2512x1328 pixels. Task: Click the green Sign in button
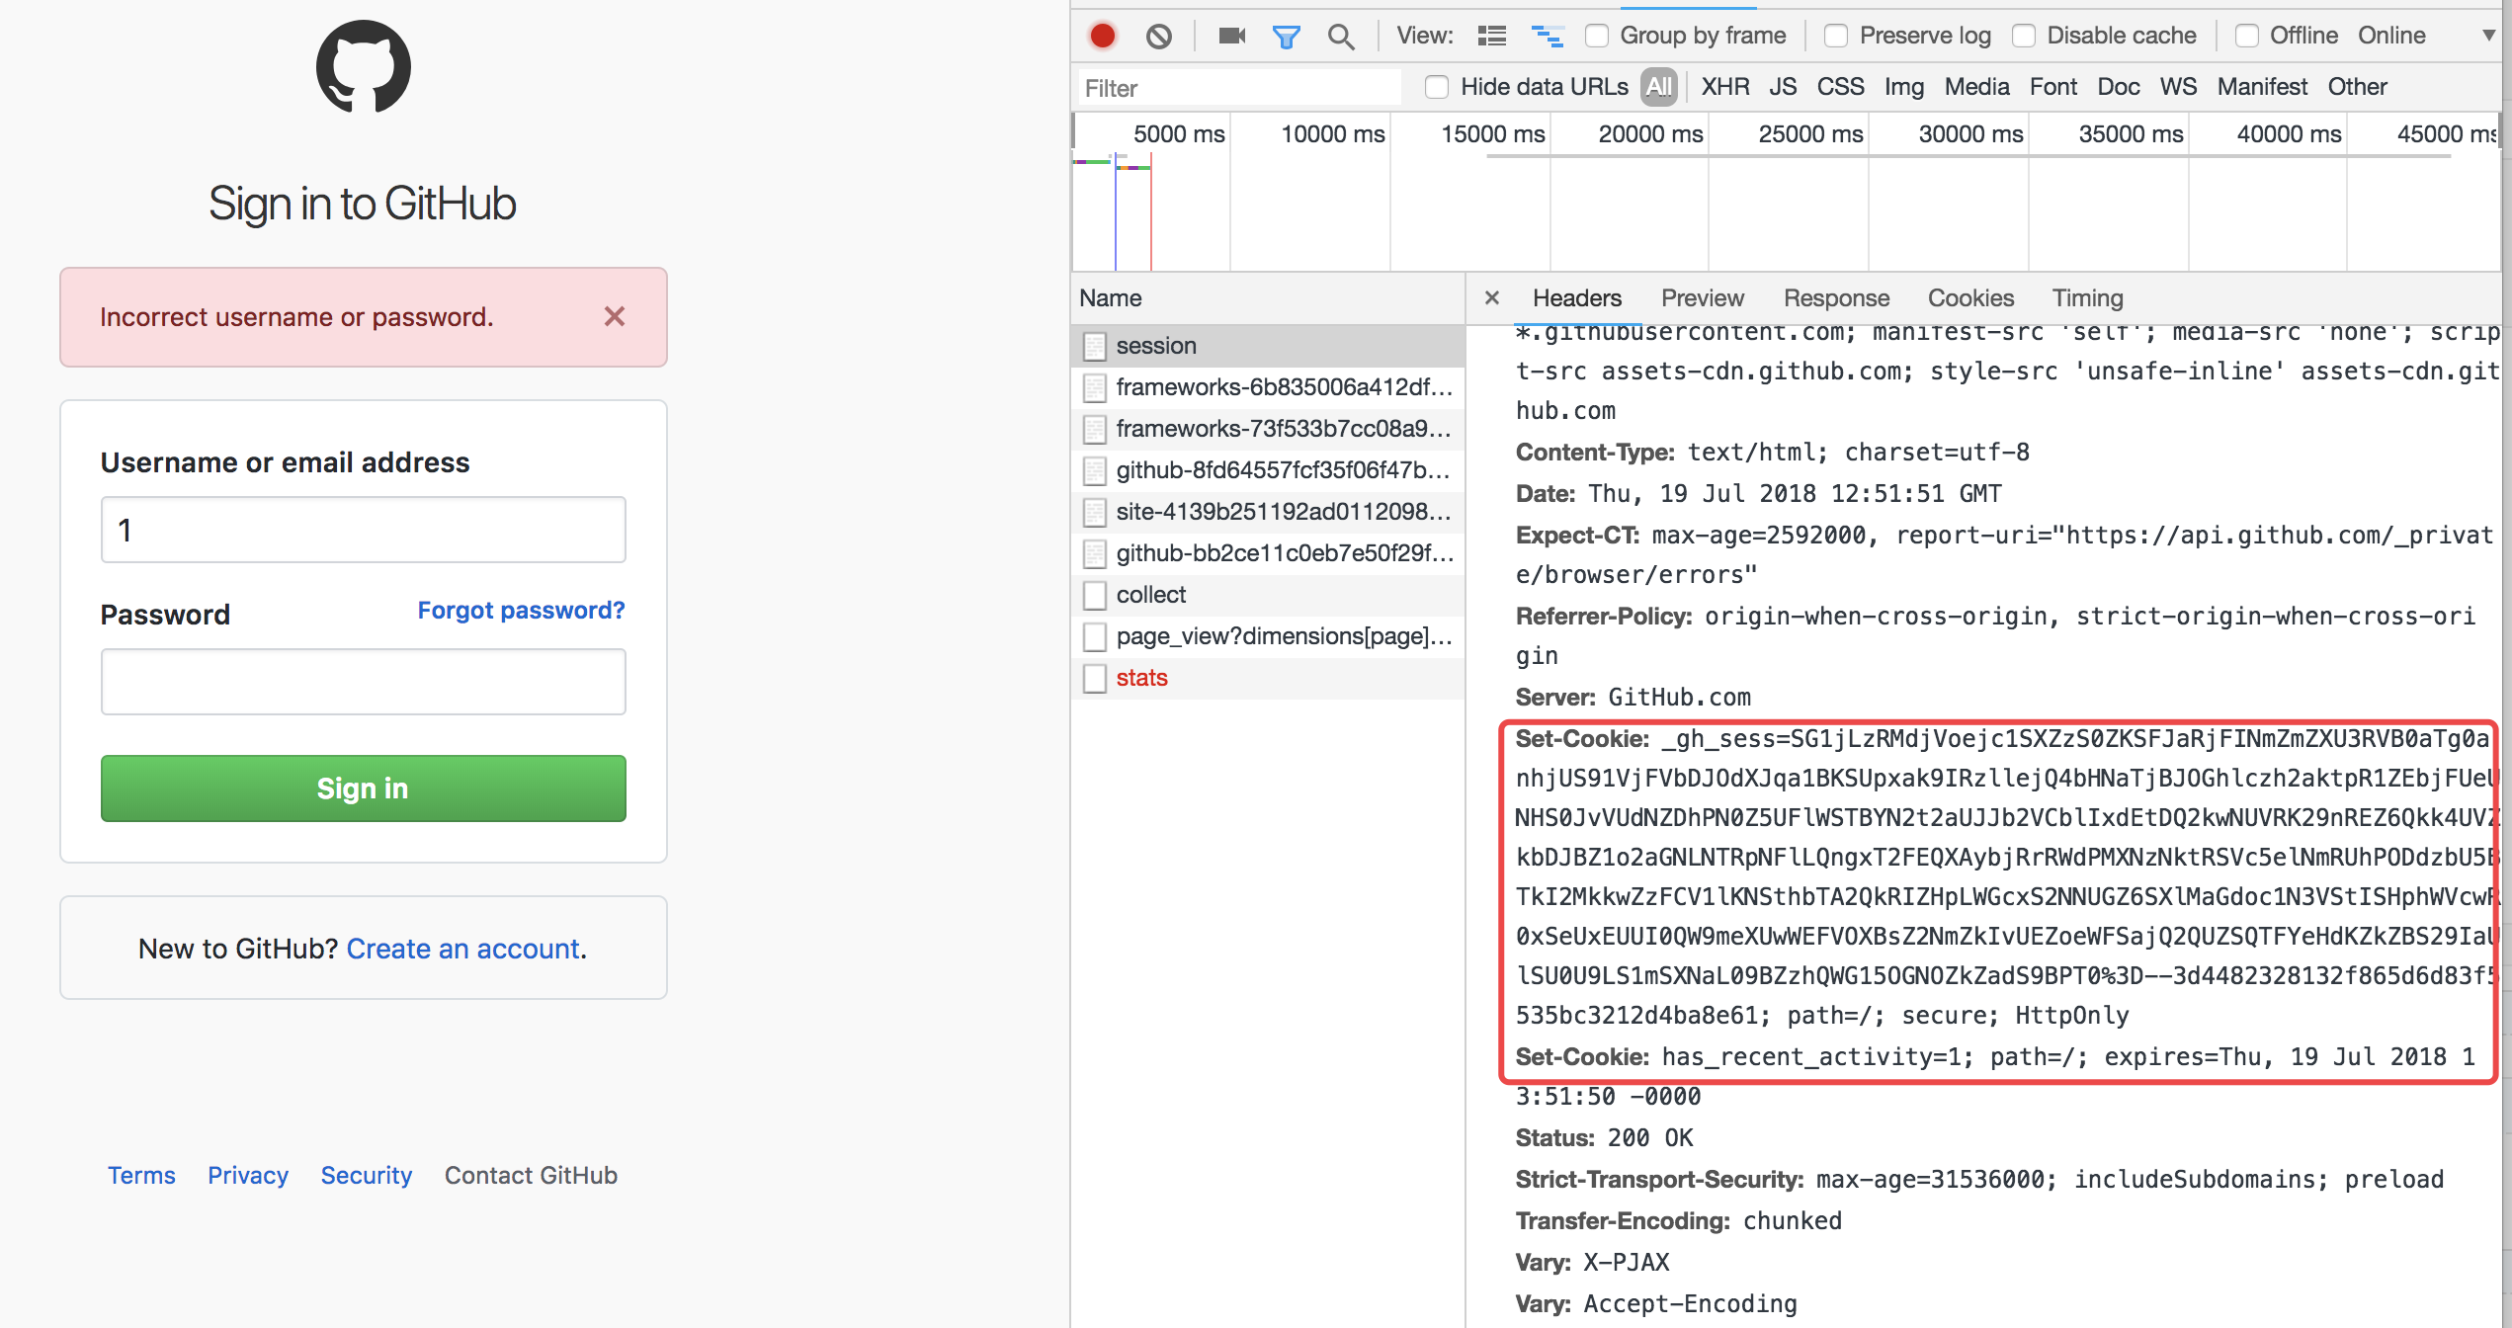[363, 788]
